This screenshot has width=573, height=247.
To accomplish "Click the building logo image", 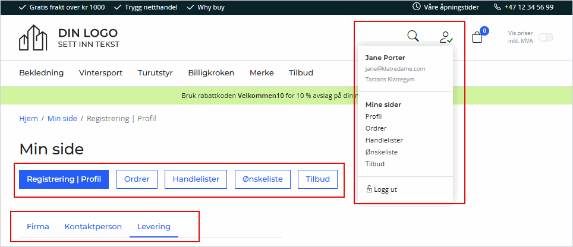I will tap(33, 37).
